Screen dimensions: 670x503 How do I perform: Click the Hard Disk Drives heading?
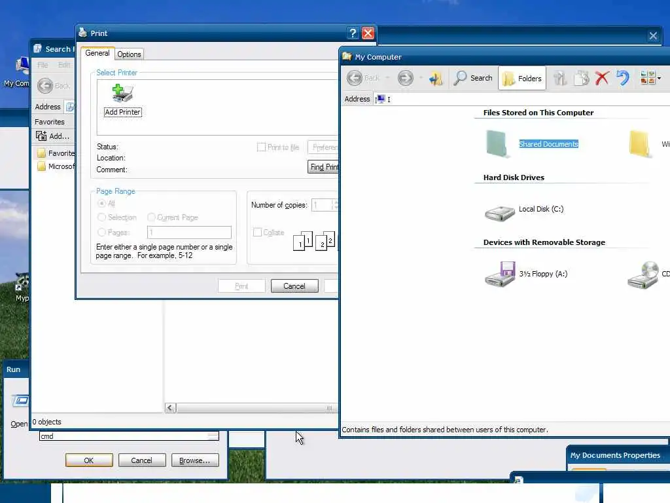click(x=514, y=177)
